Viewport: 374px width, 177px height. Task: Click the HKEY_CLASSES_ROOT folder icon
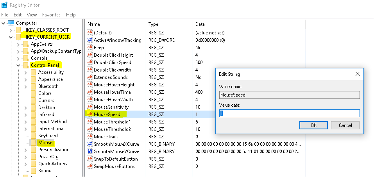pyautogui.click(x=18, y=30)
